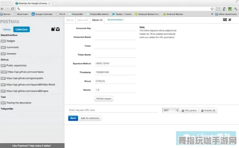The height and width of the screenshot is (148, 239).
Task: Click the browser forward arrow
Action: pyautogui.click(x=7, y=9)
